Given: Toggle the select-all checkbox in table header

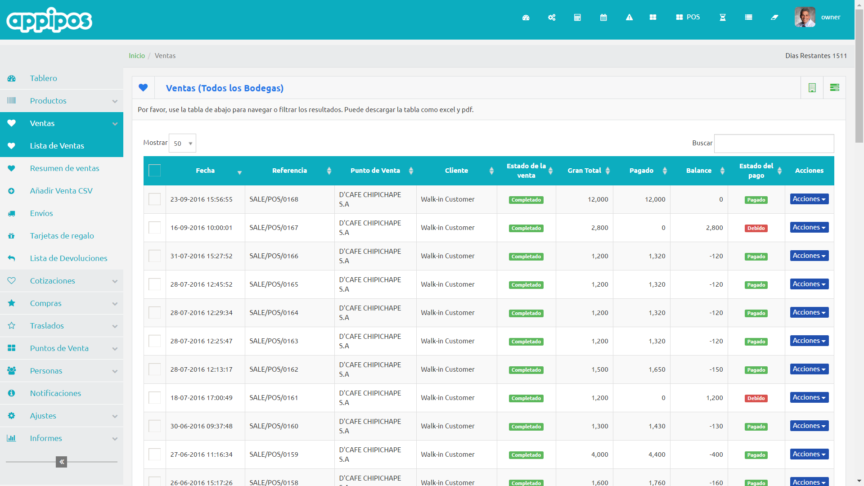Looking at the screenshot, I should [154, 171].
